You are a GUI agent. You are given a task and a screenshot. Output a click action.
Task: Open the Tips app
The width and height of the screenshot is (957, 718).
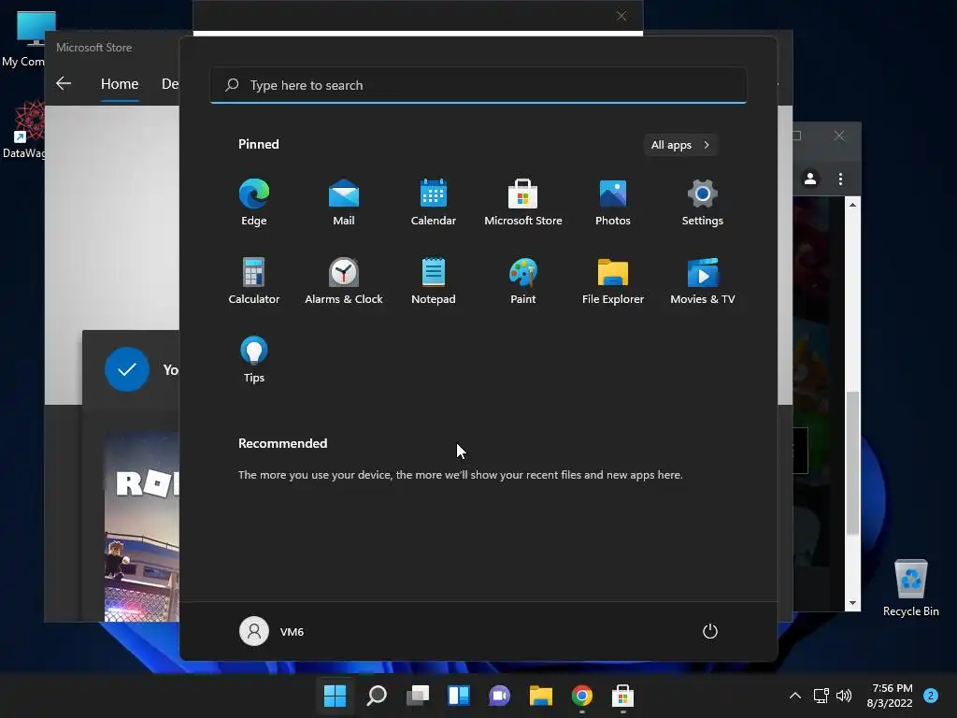[254, 360]
